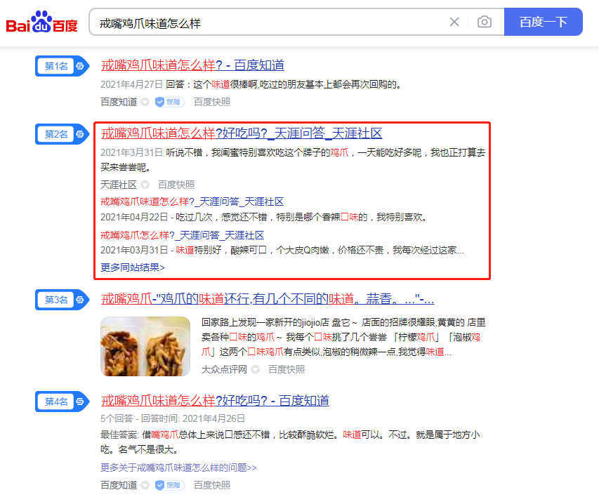The width and height of the screenshot is (599, 497).
Task: Click the 第4名 rank badge
Action: coord(62,402)
